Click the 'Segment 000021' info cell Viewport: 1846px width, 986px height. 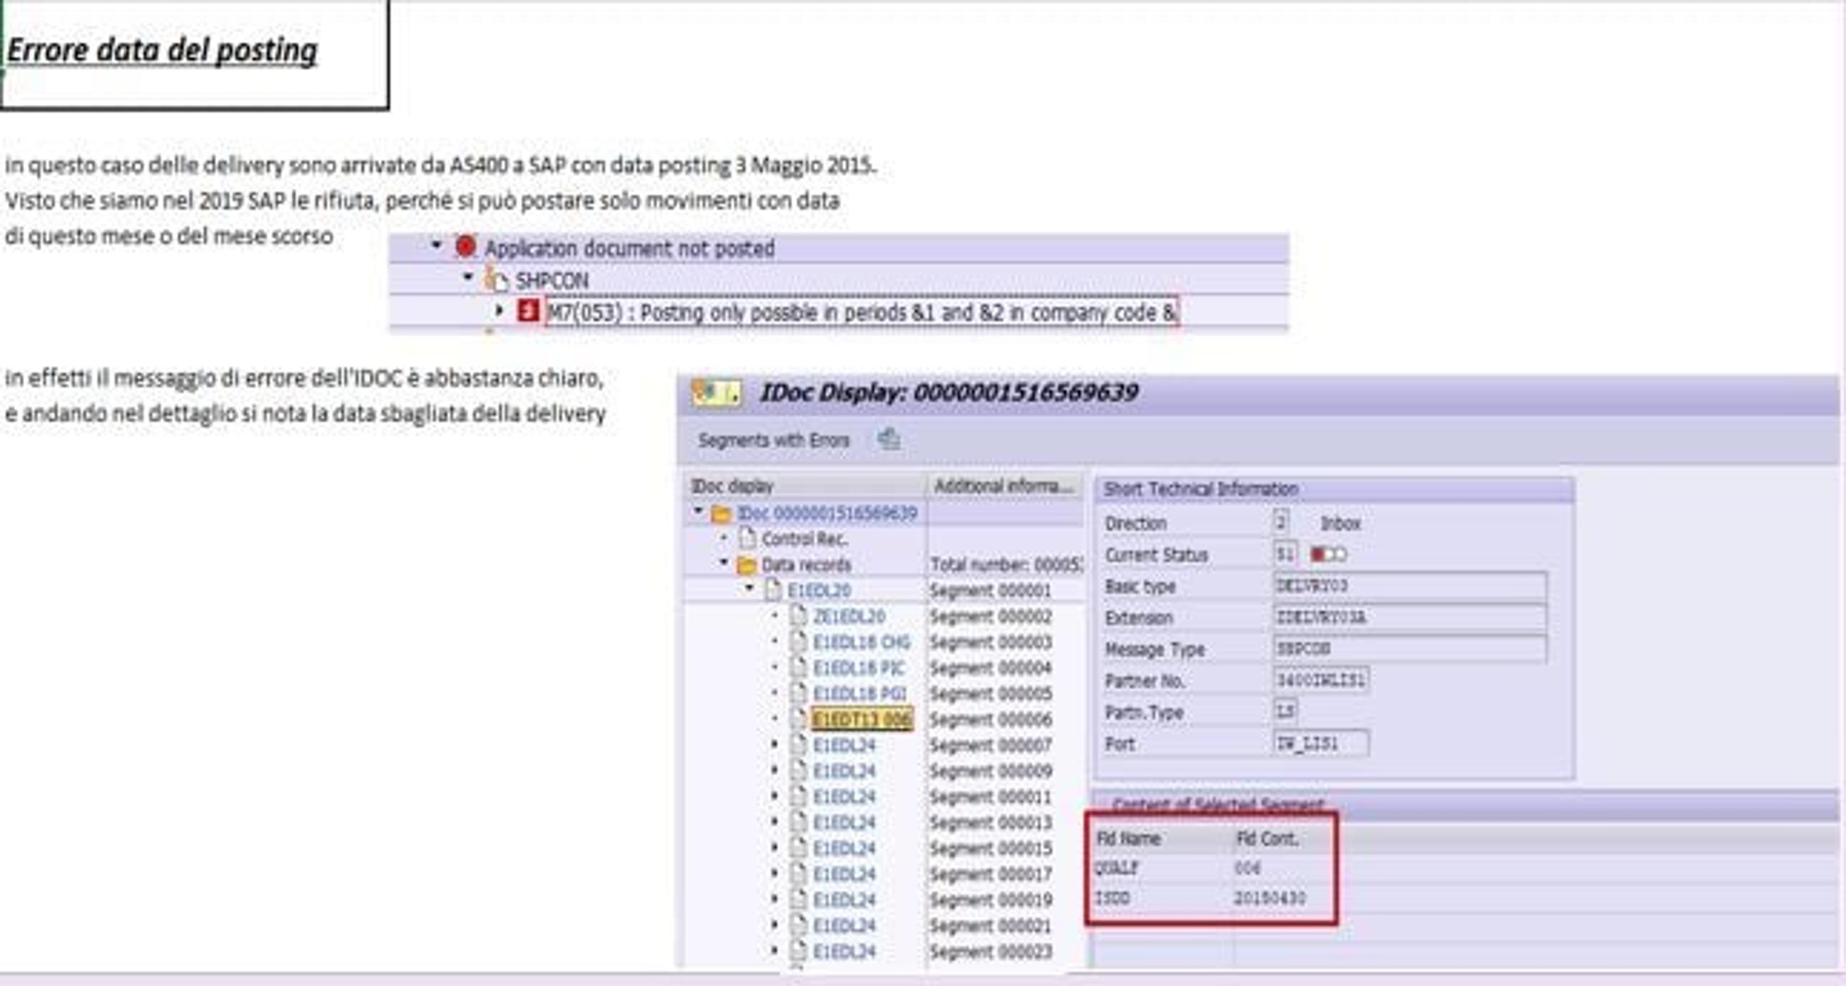(990, 925)
